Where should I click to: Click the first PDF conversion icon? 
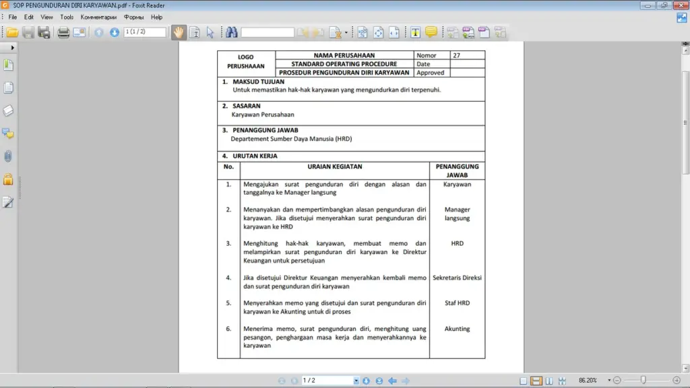click(452, 32)
